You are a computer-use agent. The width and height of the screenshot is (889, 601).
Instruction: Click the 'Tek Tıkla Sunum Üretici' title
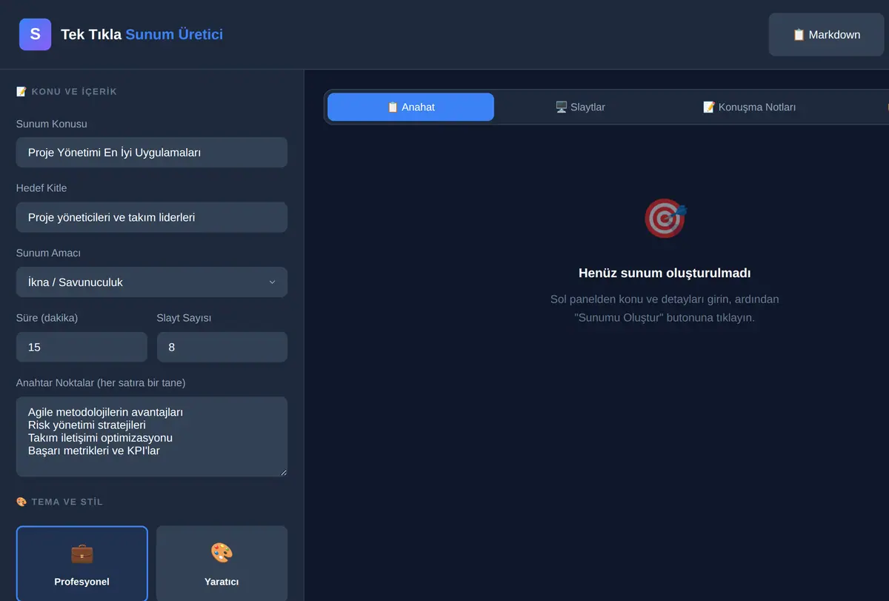141,34
